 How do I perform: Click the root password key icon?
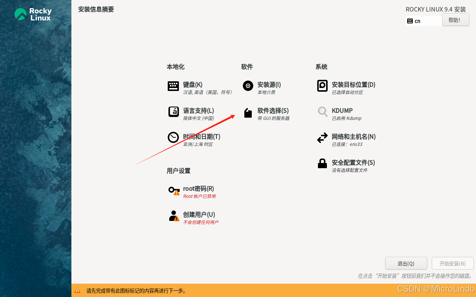click(x=174, y=190)
